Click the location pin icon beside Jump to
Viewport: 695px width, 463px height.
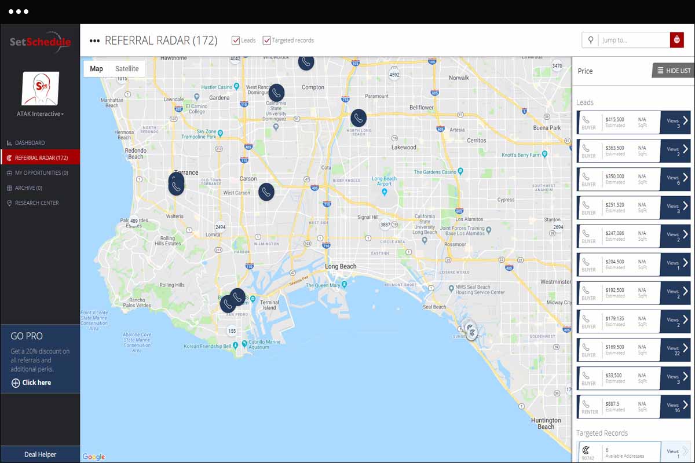coord(590,40)
